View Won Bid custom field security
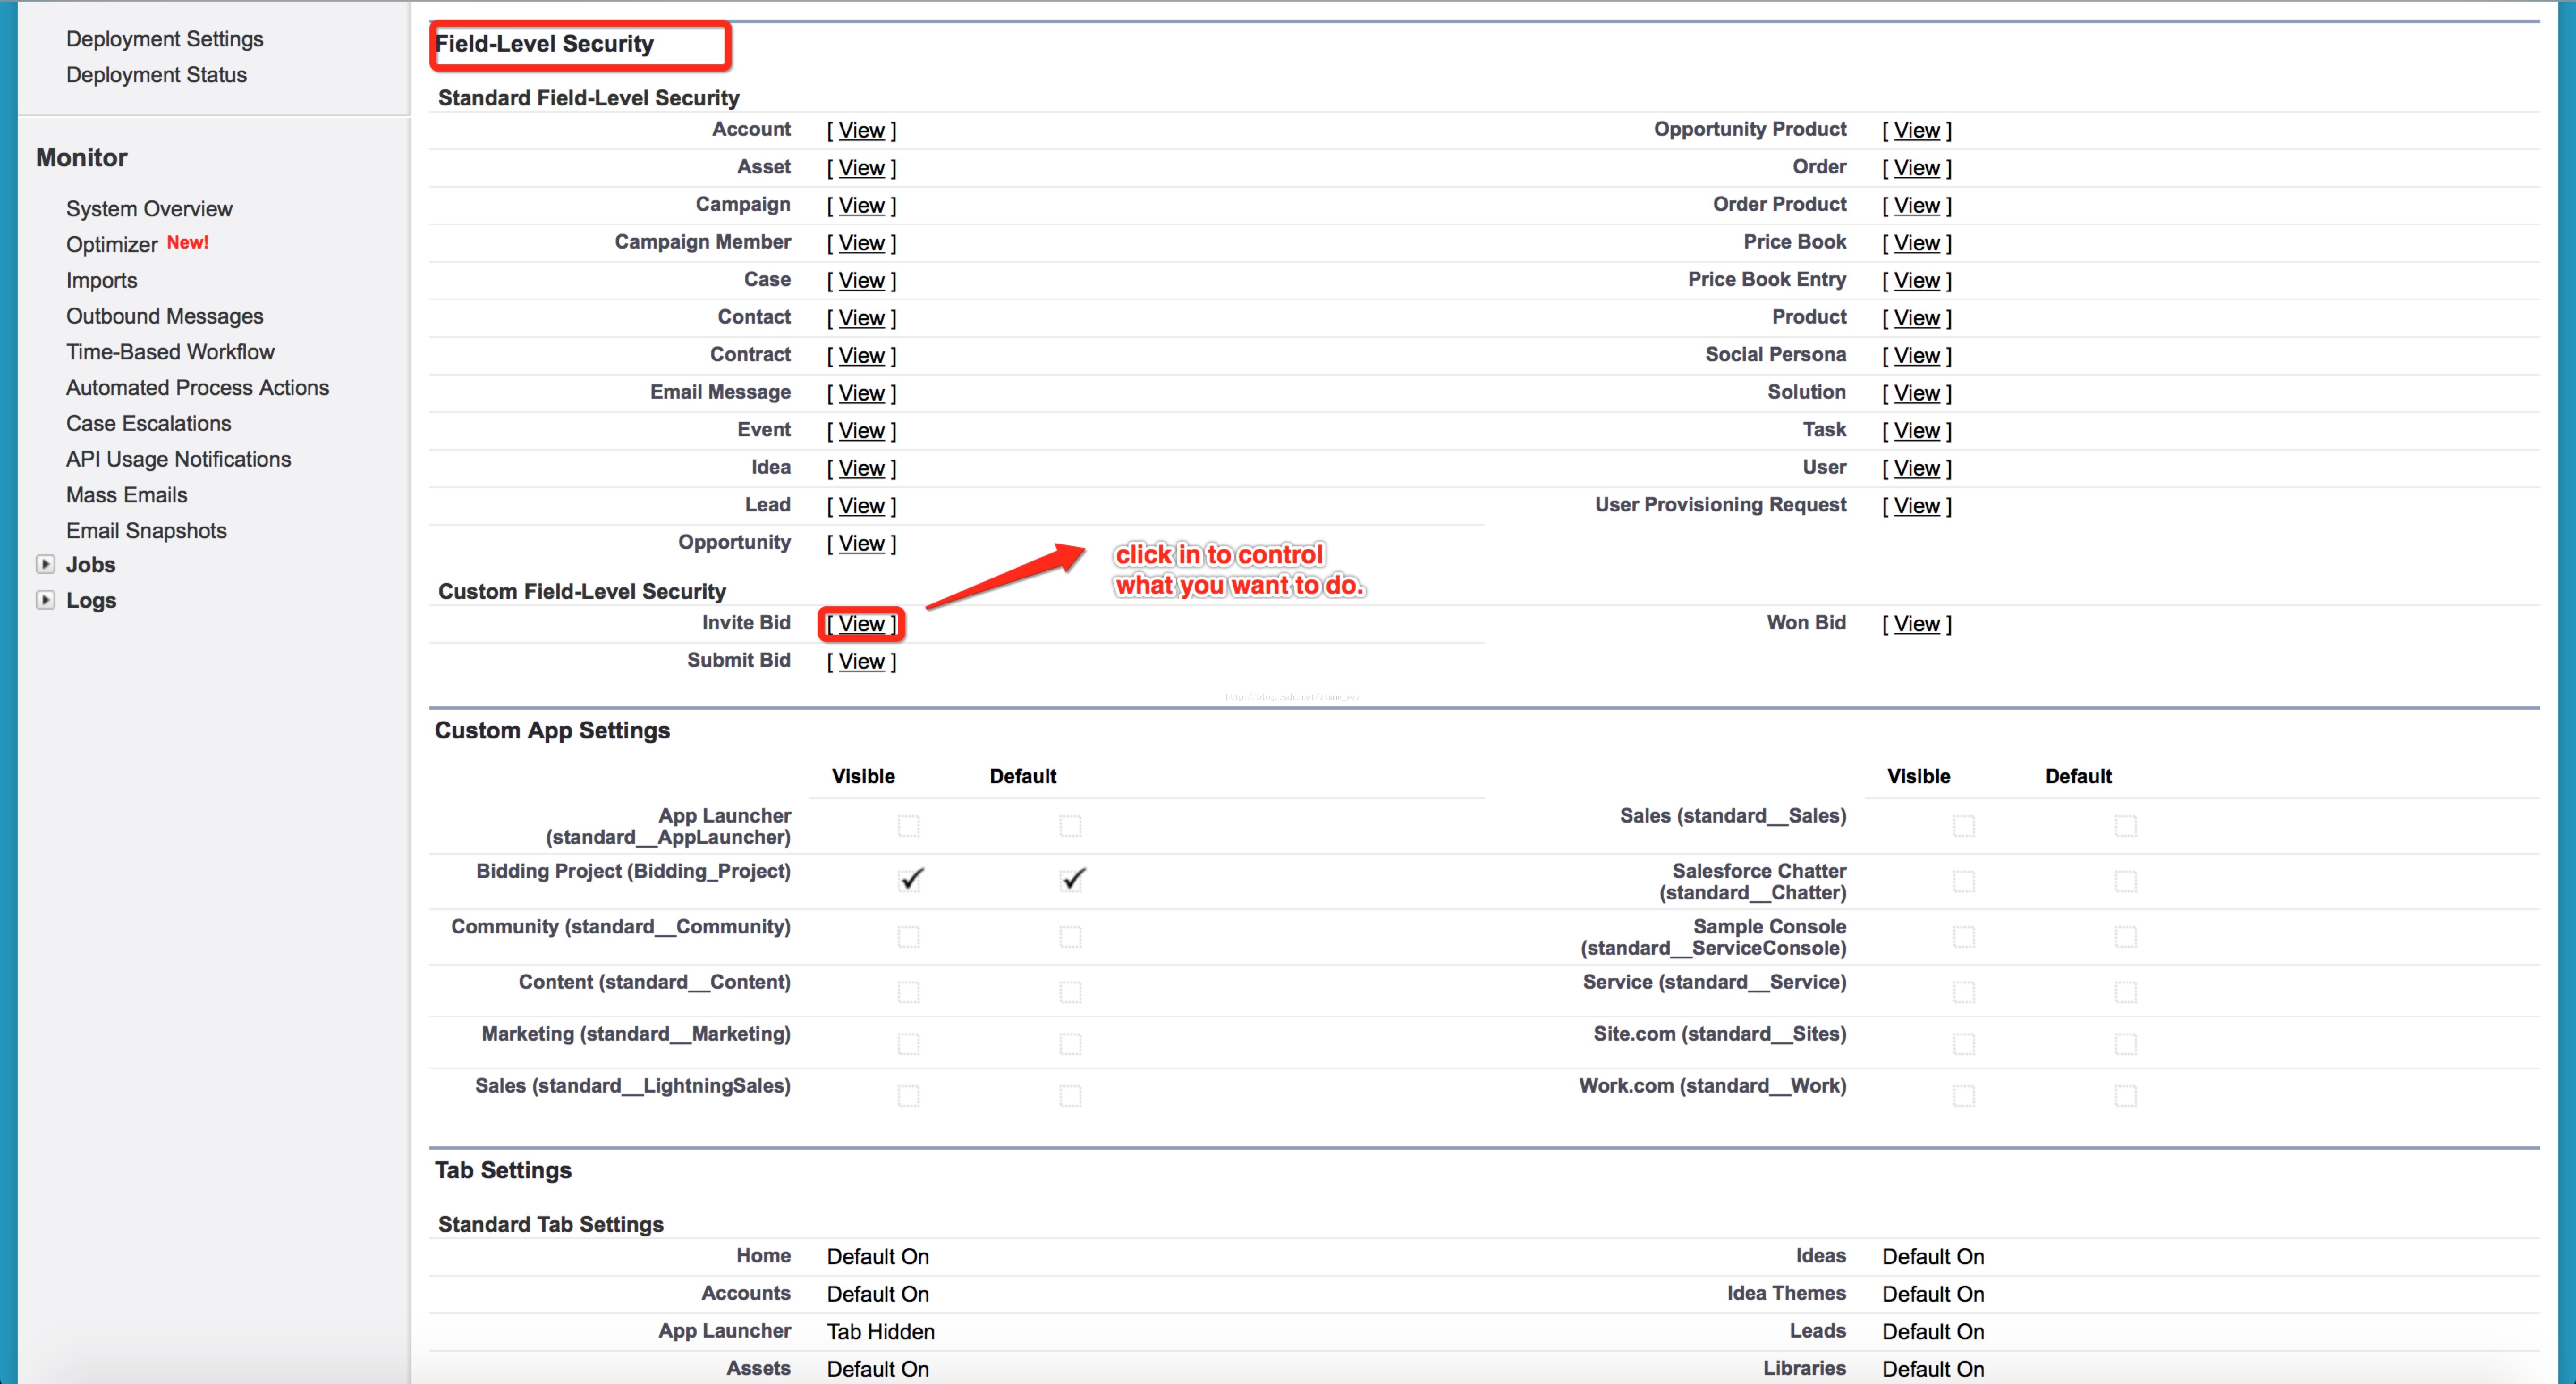This screenshot has height=1384, width=2576. pos(1916,624)
